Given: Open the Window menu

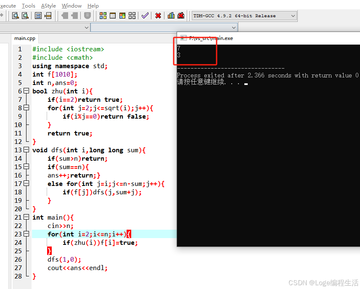Looking at the screenshot, I should 71,6.
